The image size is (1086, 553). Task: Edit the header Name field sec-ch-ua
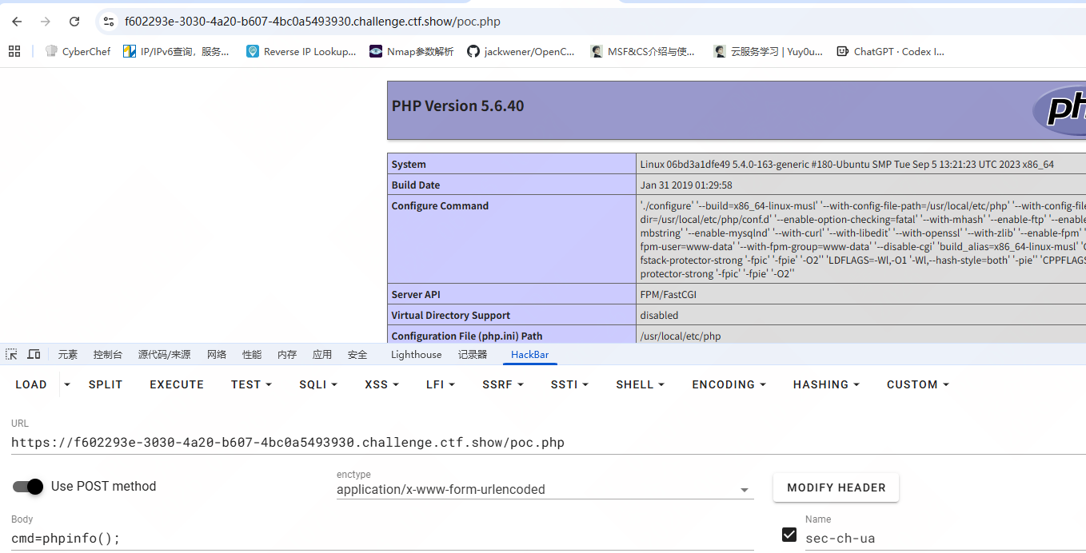point(945,539)
